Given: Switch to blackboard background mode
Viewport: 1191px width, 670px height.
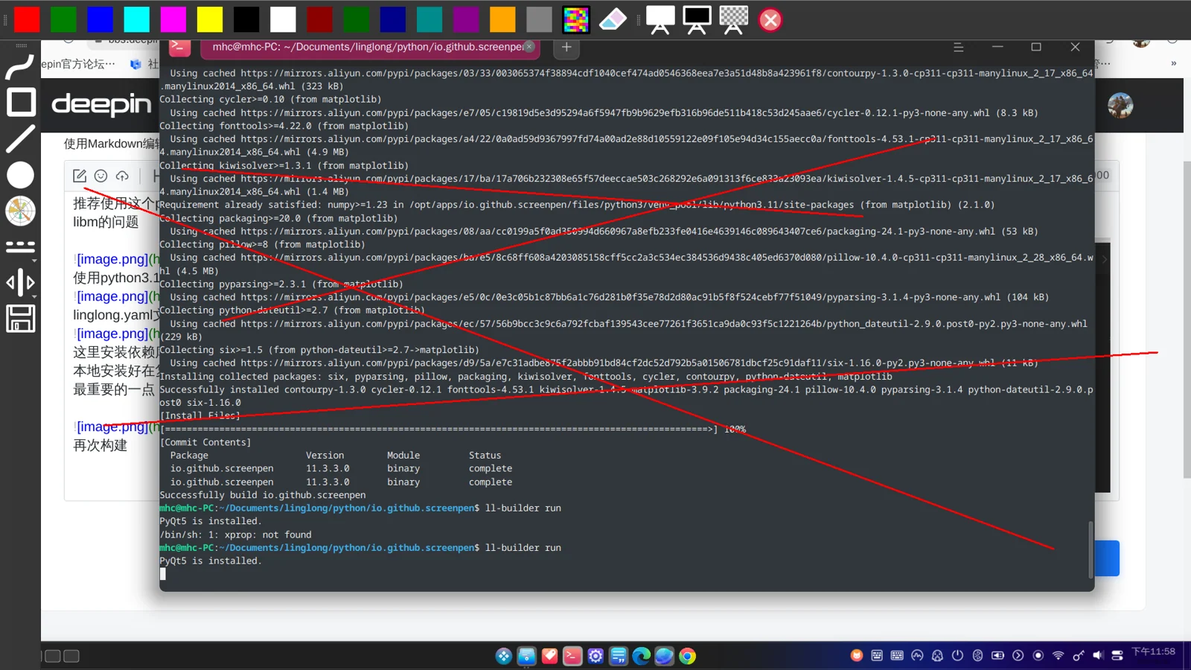Looking at the screenshot, I should [697, 19].
